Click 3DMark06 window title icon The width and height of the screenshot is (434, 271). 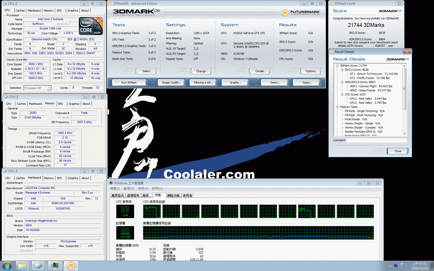110,4
